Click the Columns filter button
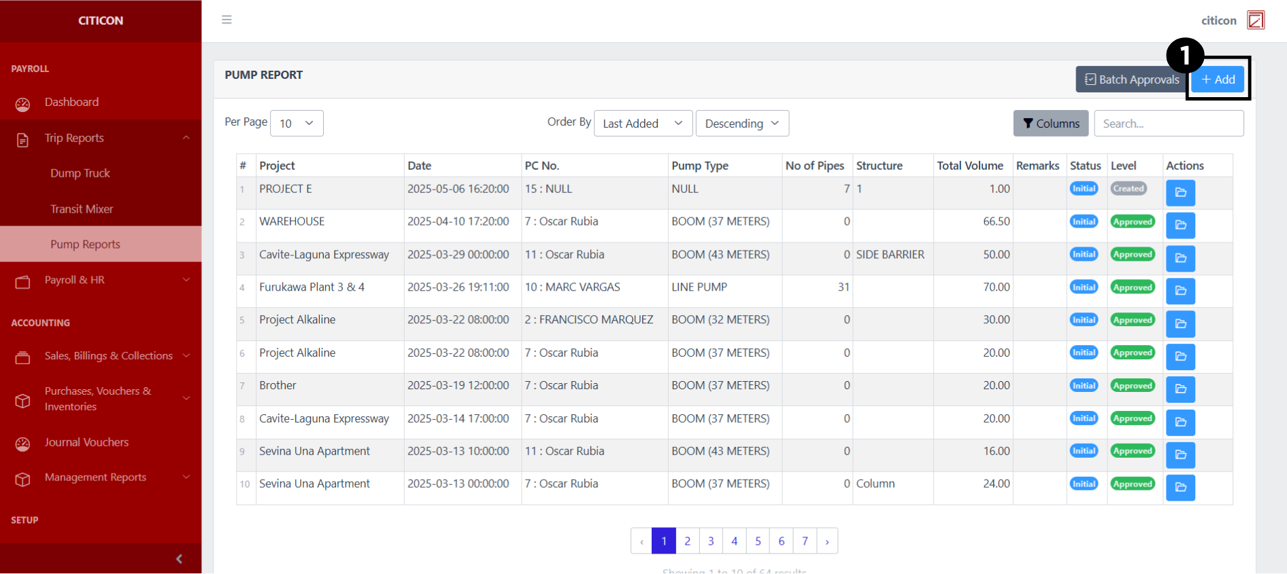 [1050, 124]
